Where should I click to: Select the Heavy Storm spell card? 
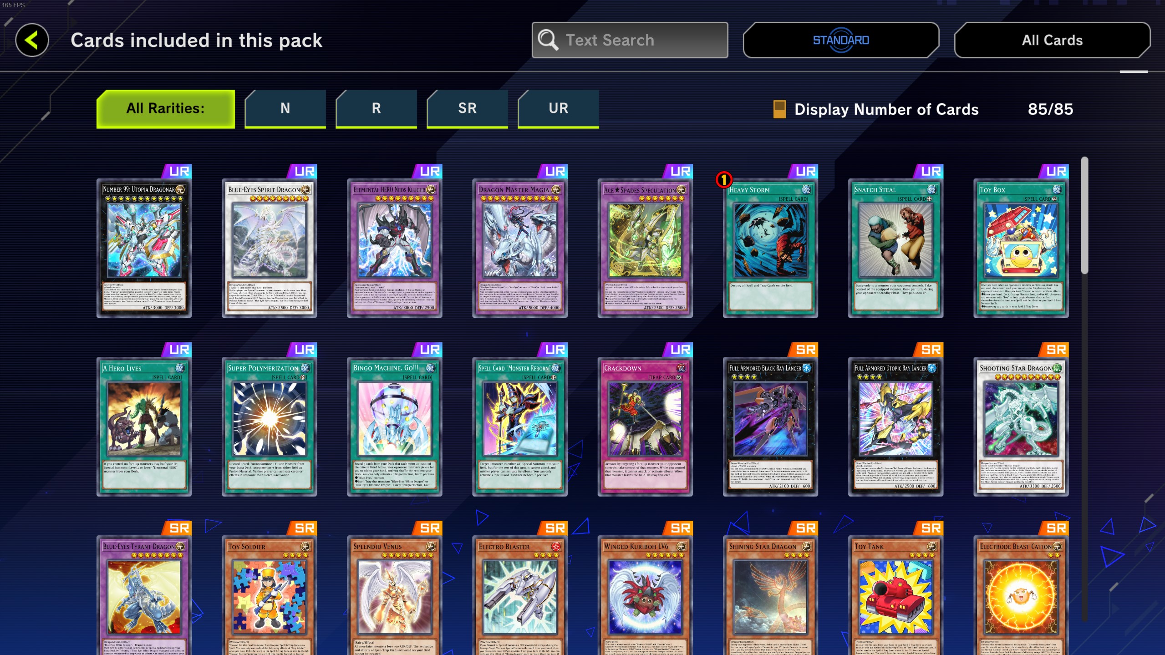click(x=770, y=248)
